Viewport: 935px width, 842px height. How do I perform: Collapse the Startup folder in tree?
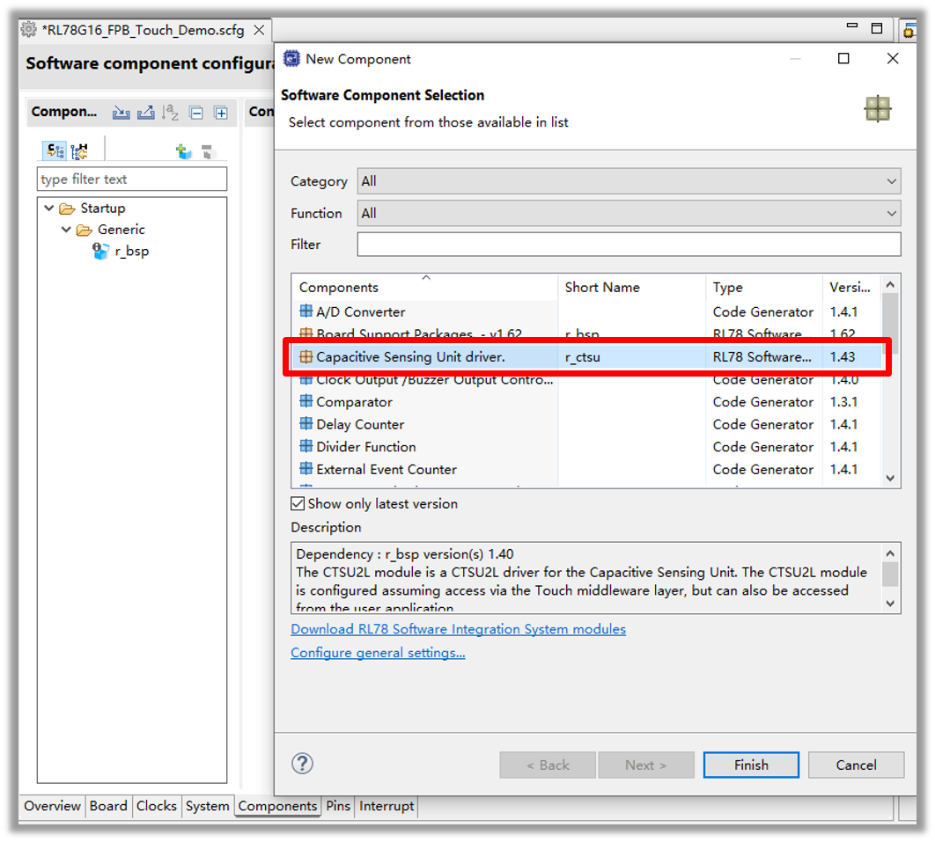coord(49,209)
